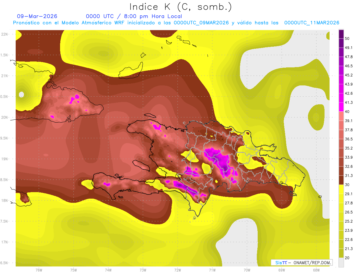Image resolution: width=355 pixels, height=274 pixels.
Task: Click the colorbar value '31.3'
Action: [349, 176]
